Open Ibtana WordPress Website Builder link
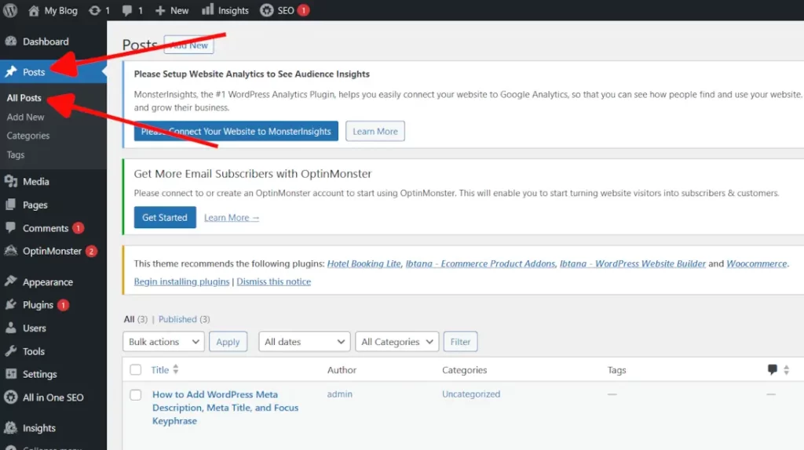This screenshot has height=450, width=804. [x=632, y=263]
